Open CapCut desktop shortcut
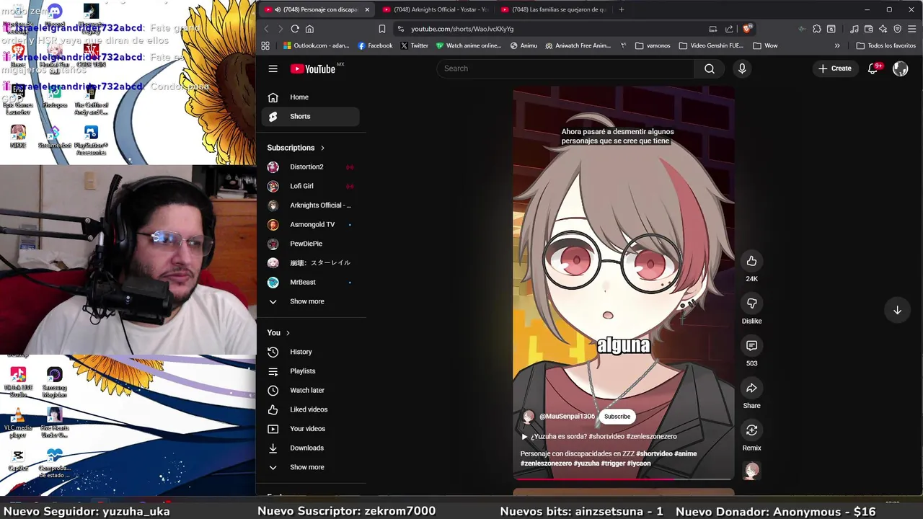 [18, 460]
